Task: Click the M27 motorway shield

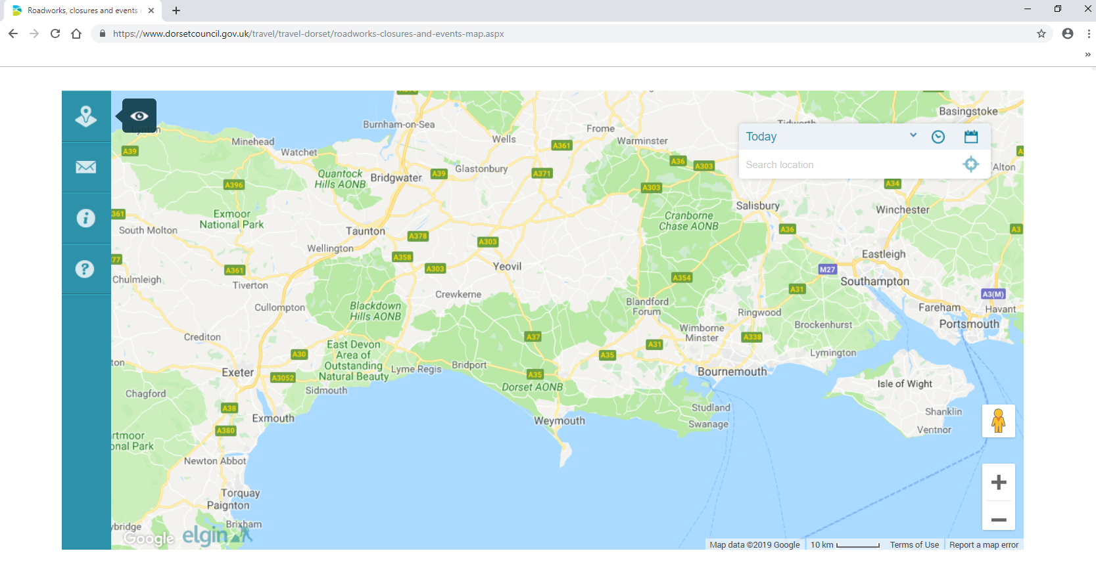Action: tap(828, 269)
